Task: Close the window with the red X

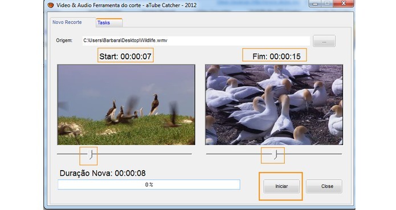Action: coord(343,3)
